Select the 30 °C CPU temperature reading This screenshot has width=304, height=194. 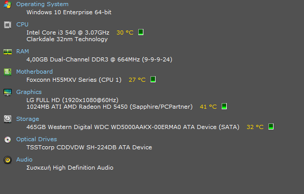(125, 33)
